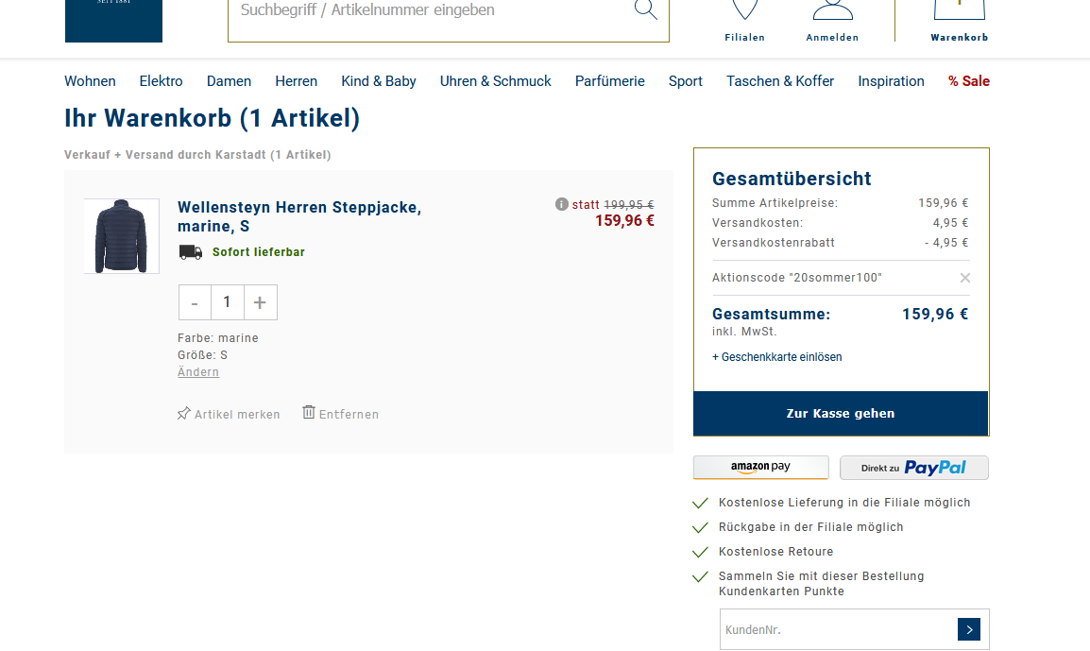Click the Entfernen trash icon
This screenshot has width=1090, height=651.
pos(309,413)
